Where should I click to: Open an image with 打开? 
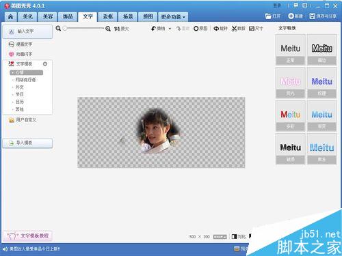coord(273,16)
